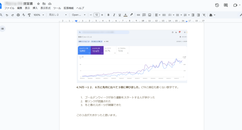Open the bulleted list options arrow
Viewport: 242px width, 130px height.
pyautogui.click(x=181, y=15)
